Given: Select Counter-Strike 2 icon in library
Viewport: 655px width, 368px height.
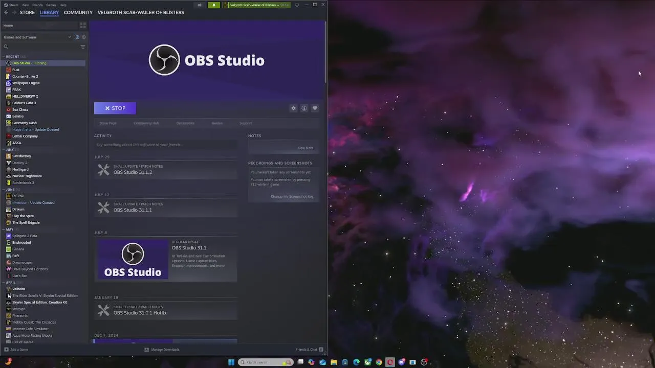Looking at the screenshot, I should (8, 76).
